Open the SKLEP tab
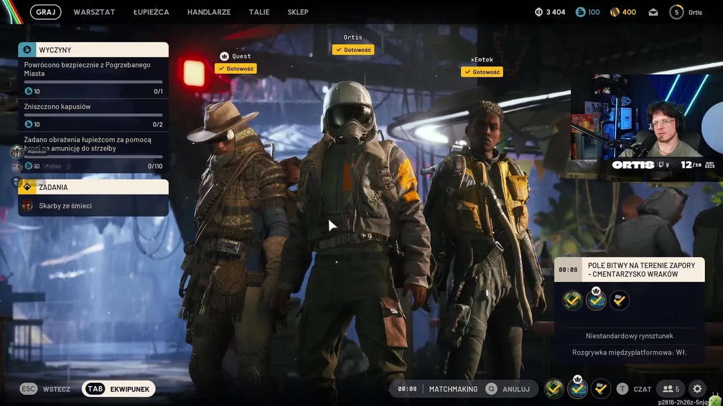This screenshot has height=406, width=723. (x=298, y=12)
